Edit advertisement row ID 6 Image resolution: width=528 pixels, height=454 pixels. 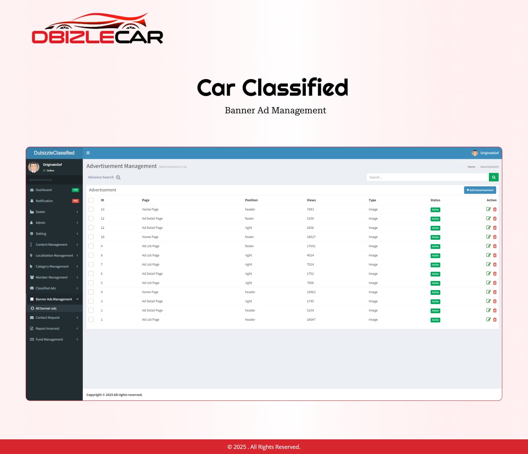tap(488, 273)
